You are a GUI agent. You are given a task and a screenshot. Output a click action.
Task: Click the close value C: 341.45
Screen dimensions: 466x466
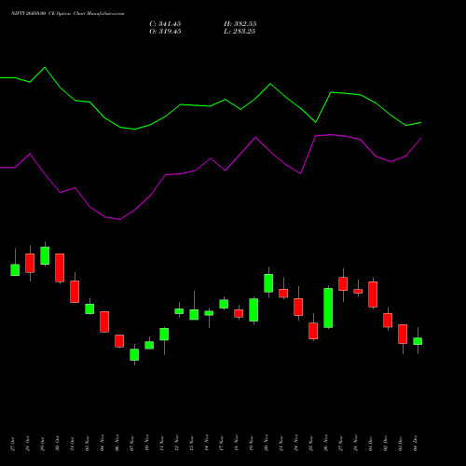point(165,24)
